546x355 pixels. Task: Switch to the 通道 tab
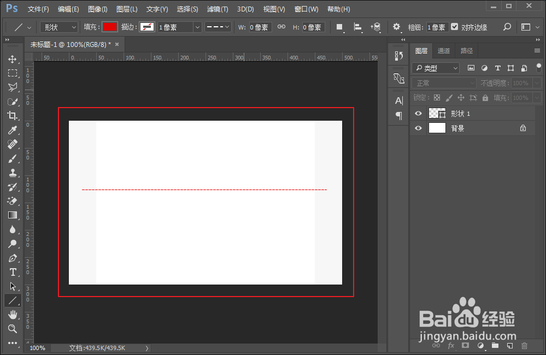point(443,51)
